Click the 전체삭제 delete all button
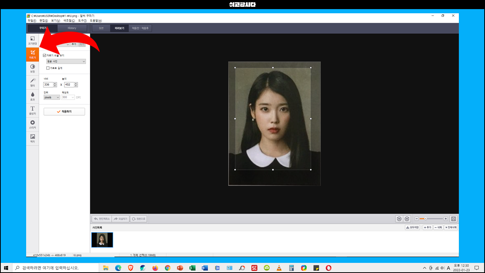Image resolution: width=485 pixels, height=273 pixels. point(451,227)
